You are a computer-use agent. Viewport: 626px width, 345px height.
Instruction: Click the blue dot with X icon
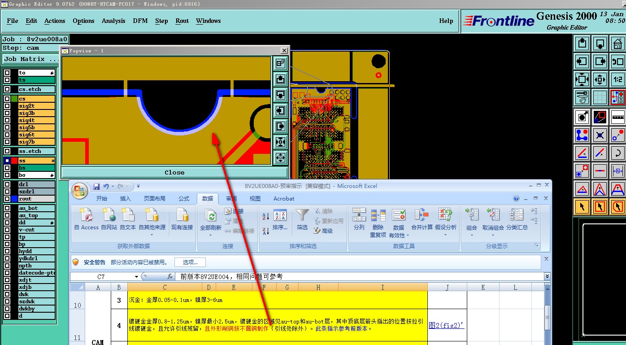coord(600,135)
